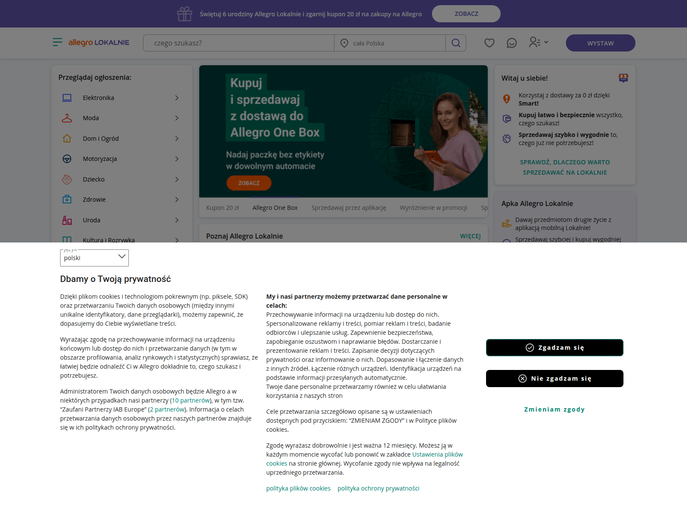This screenshot has height=515, width=687.
Task: Open favorites heart icon
Action: [489, 43]
